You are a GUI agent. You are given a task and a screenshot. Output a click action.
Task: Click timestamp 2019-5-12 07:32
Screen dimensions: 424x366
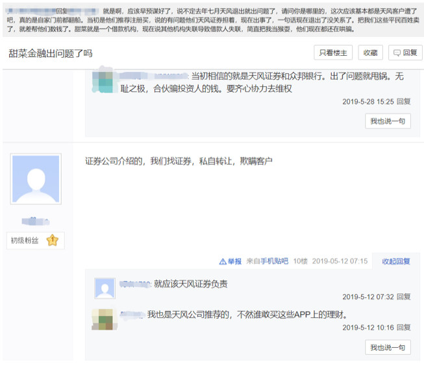[368, 297]
